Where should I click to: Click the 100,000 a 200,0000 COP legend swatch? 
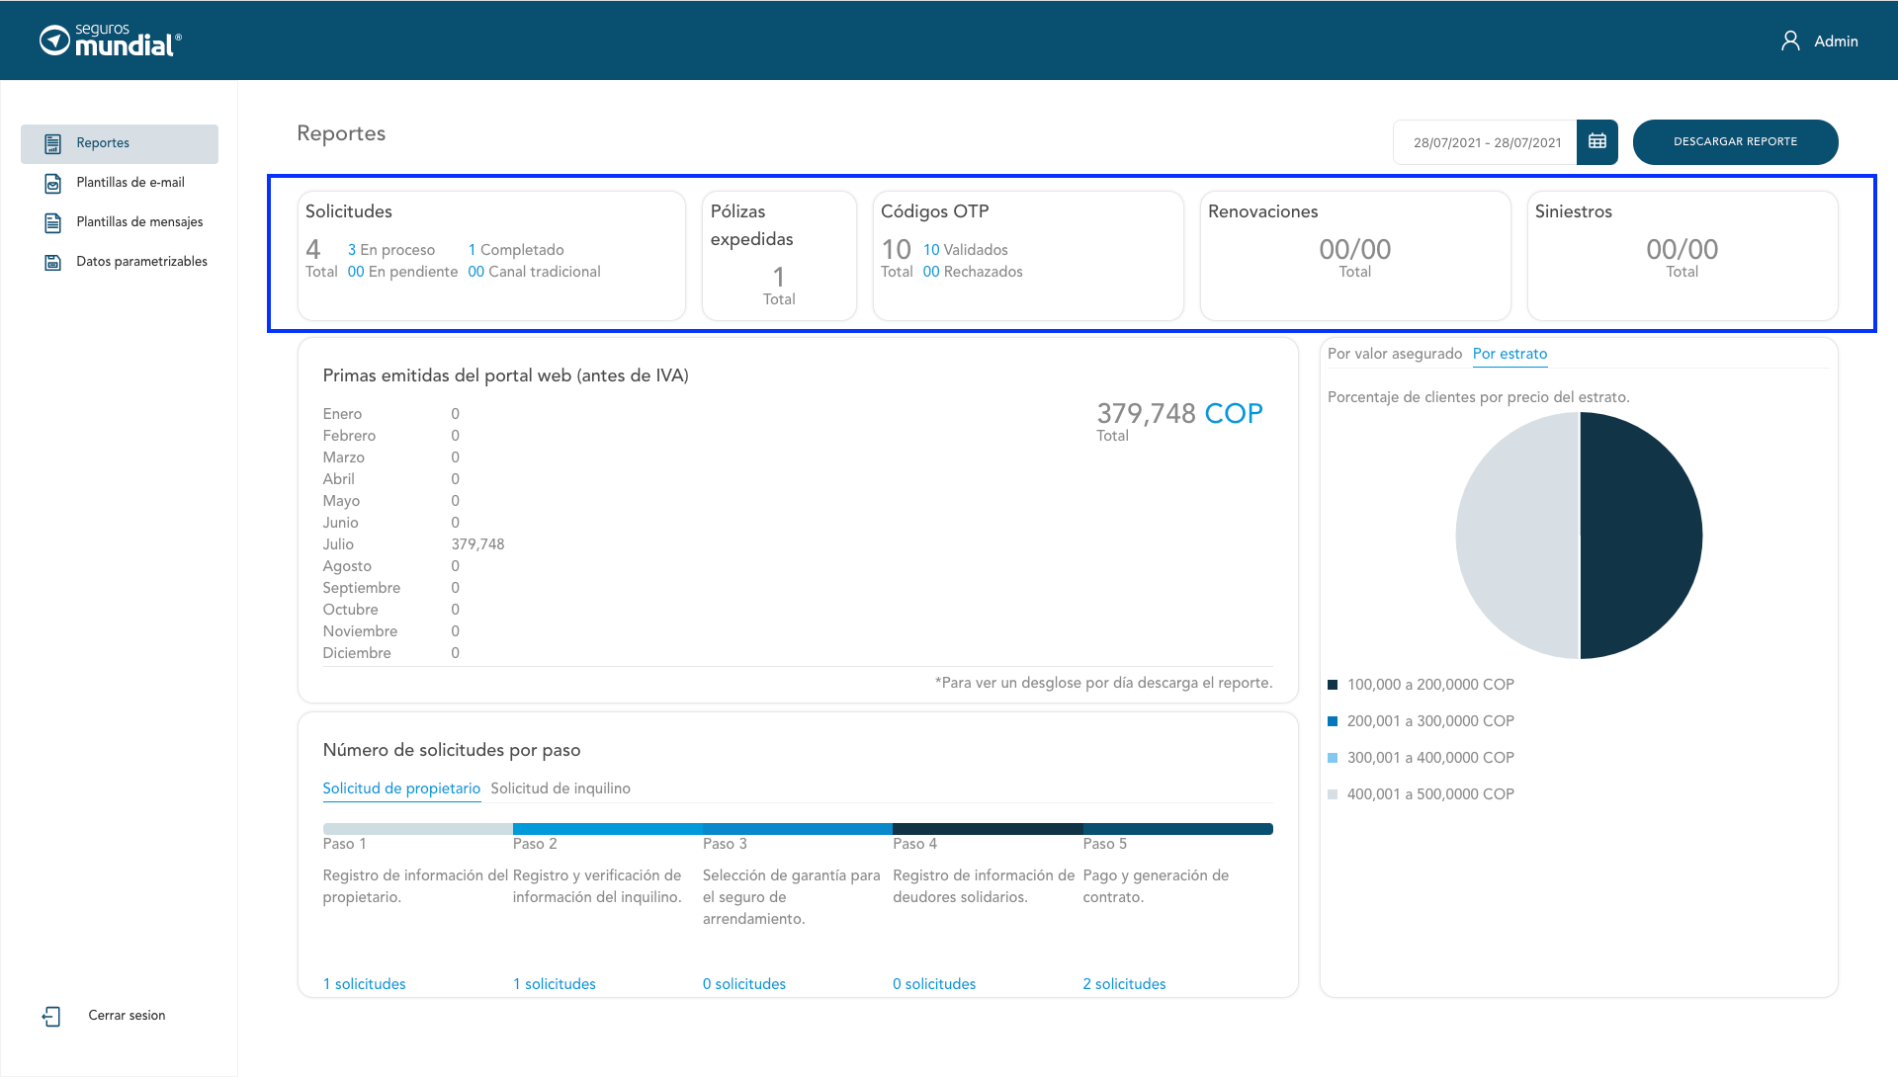click(1333, 685)
